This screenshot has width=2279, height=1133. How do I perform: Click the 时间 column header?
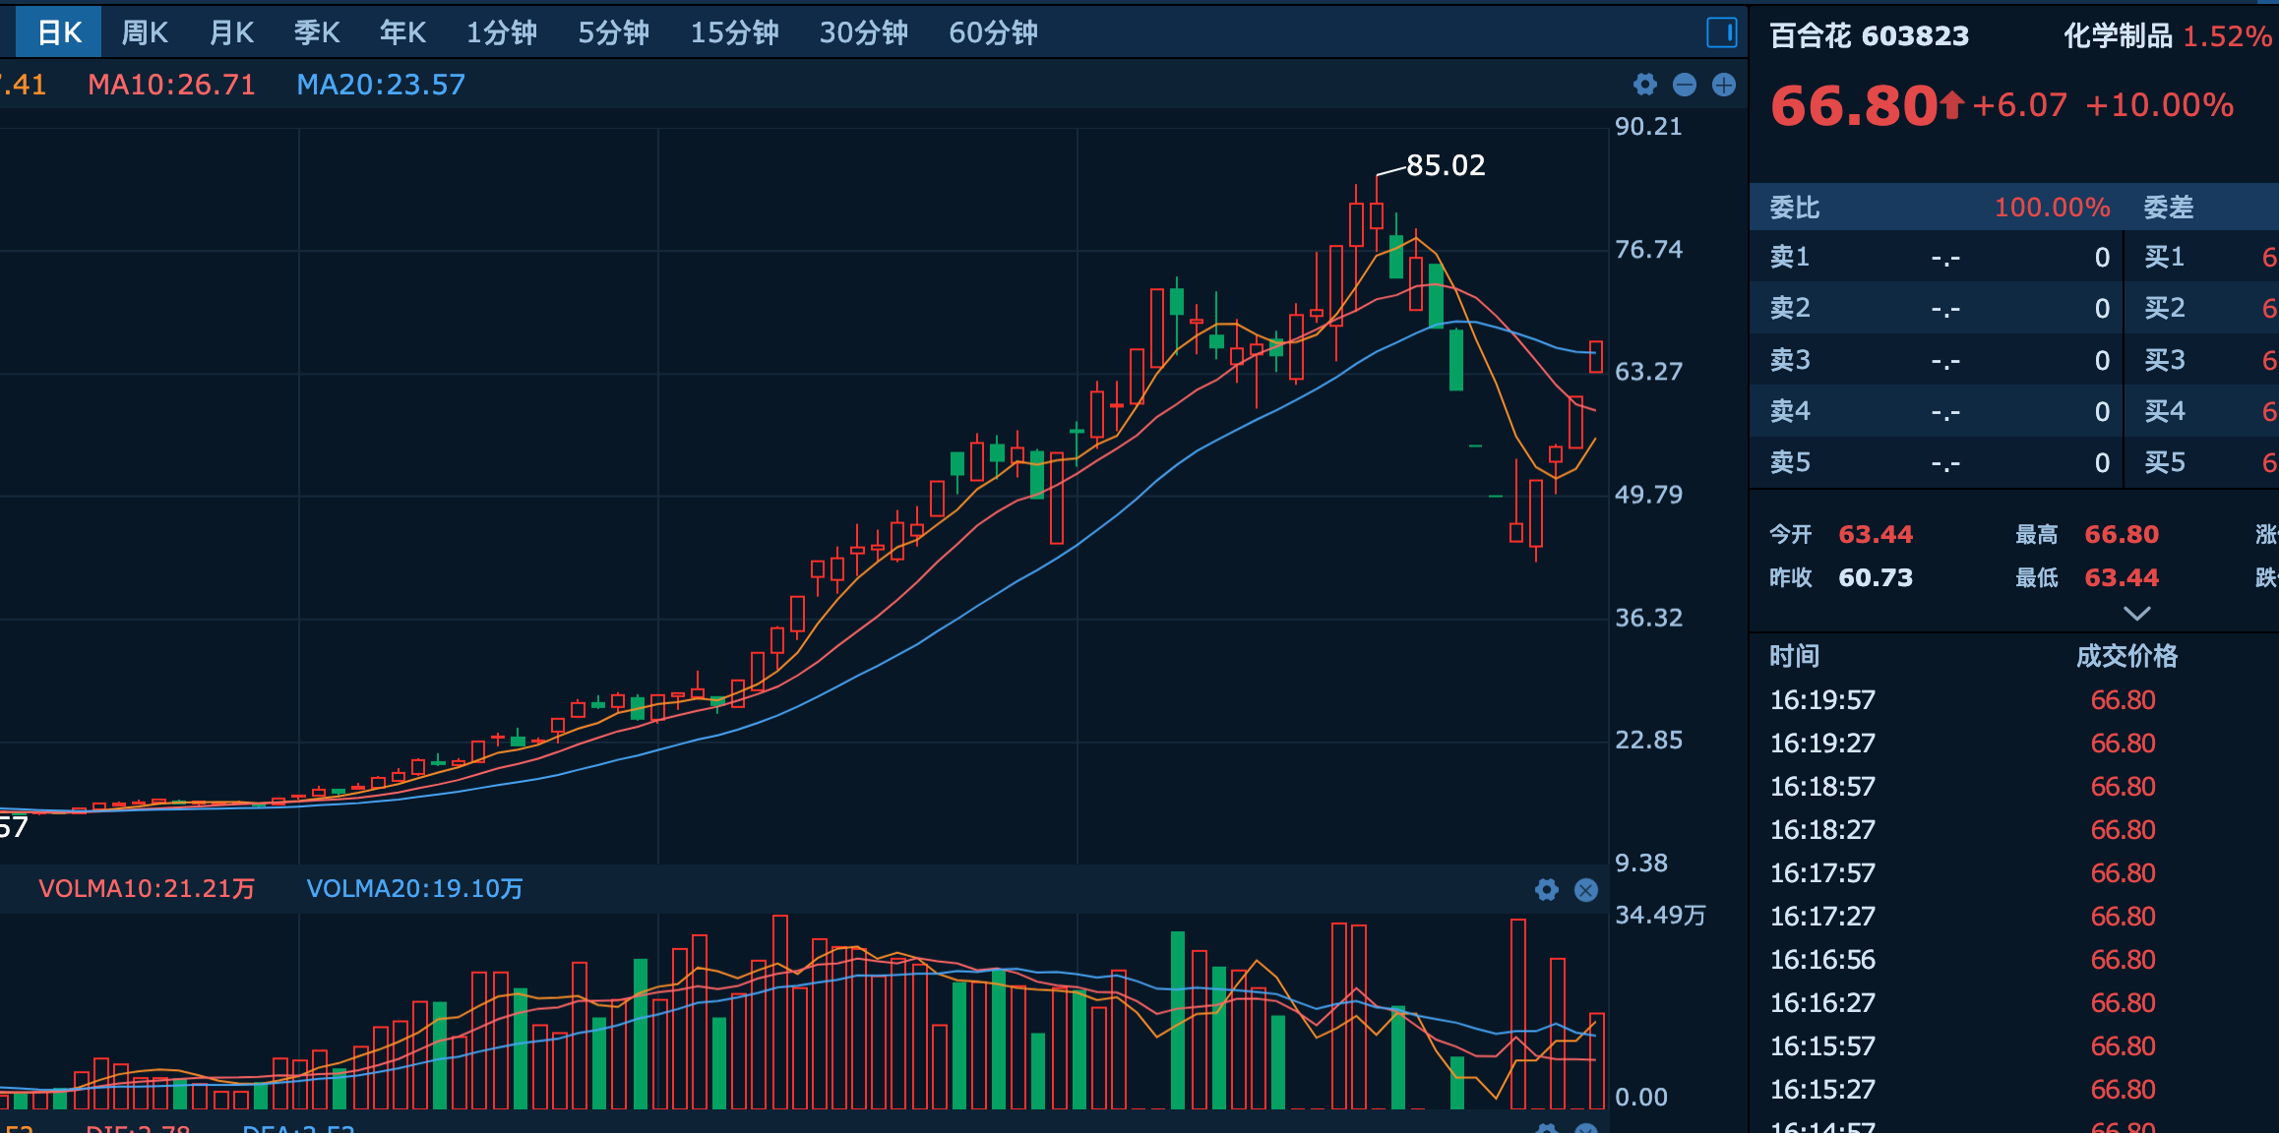coord(1795,657)
